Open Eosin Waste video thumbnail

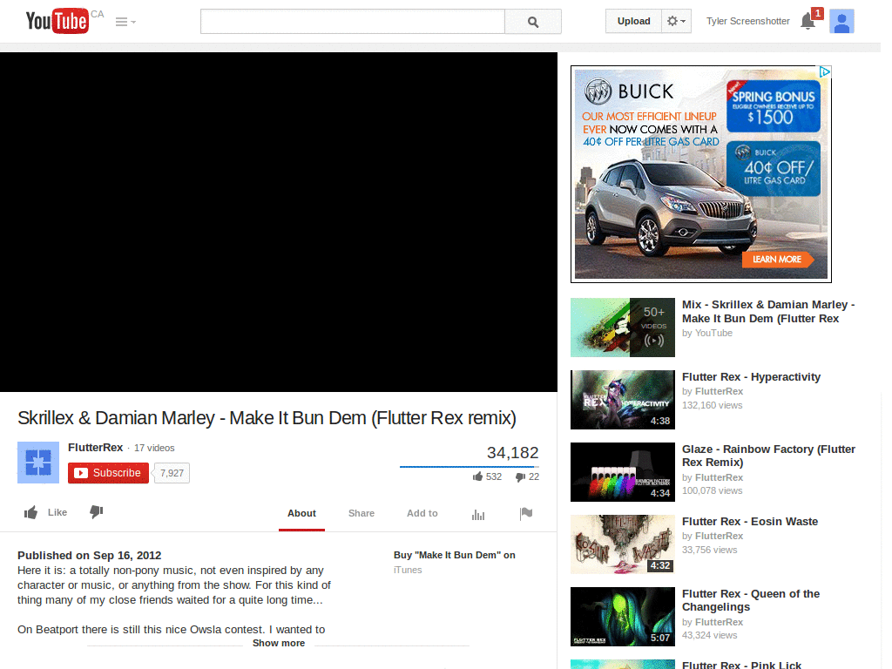point(622,544)
